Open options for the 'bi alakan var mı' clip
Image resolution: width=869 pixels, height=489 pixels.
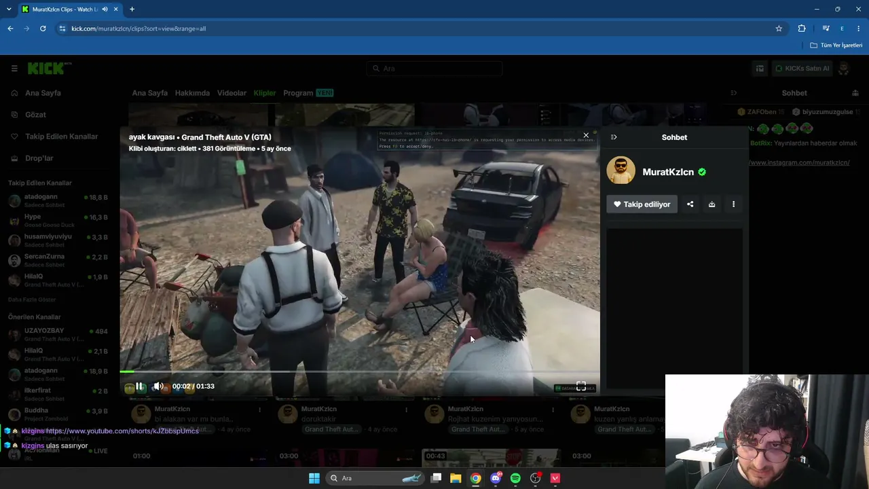259,410
